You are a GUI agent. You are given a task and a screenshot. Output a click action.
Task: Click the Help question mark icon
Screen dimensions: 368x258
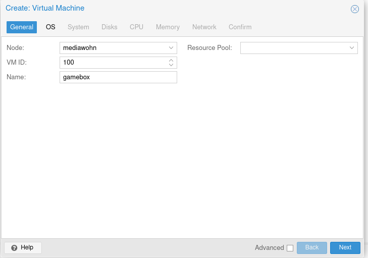[14, 248]
